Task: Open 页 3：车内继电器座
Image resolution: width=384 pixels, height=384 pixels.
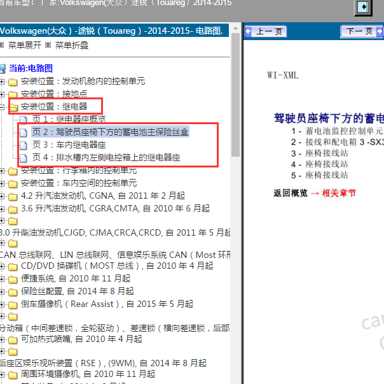Action: (x=69, y=145)
